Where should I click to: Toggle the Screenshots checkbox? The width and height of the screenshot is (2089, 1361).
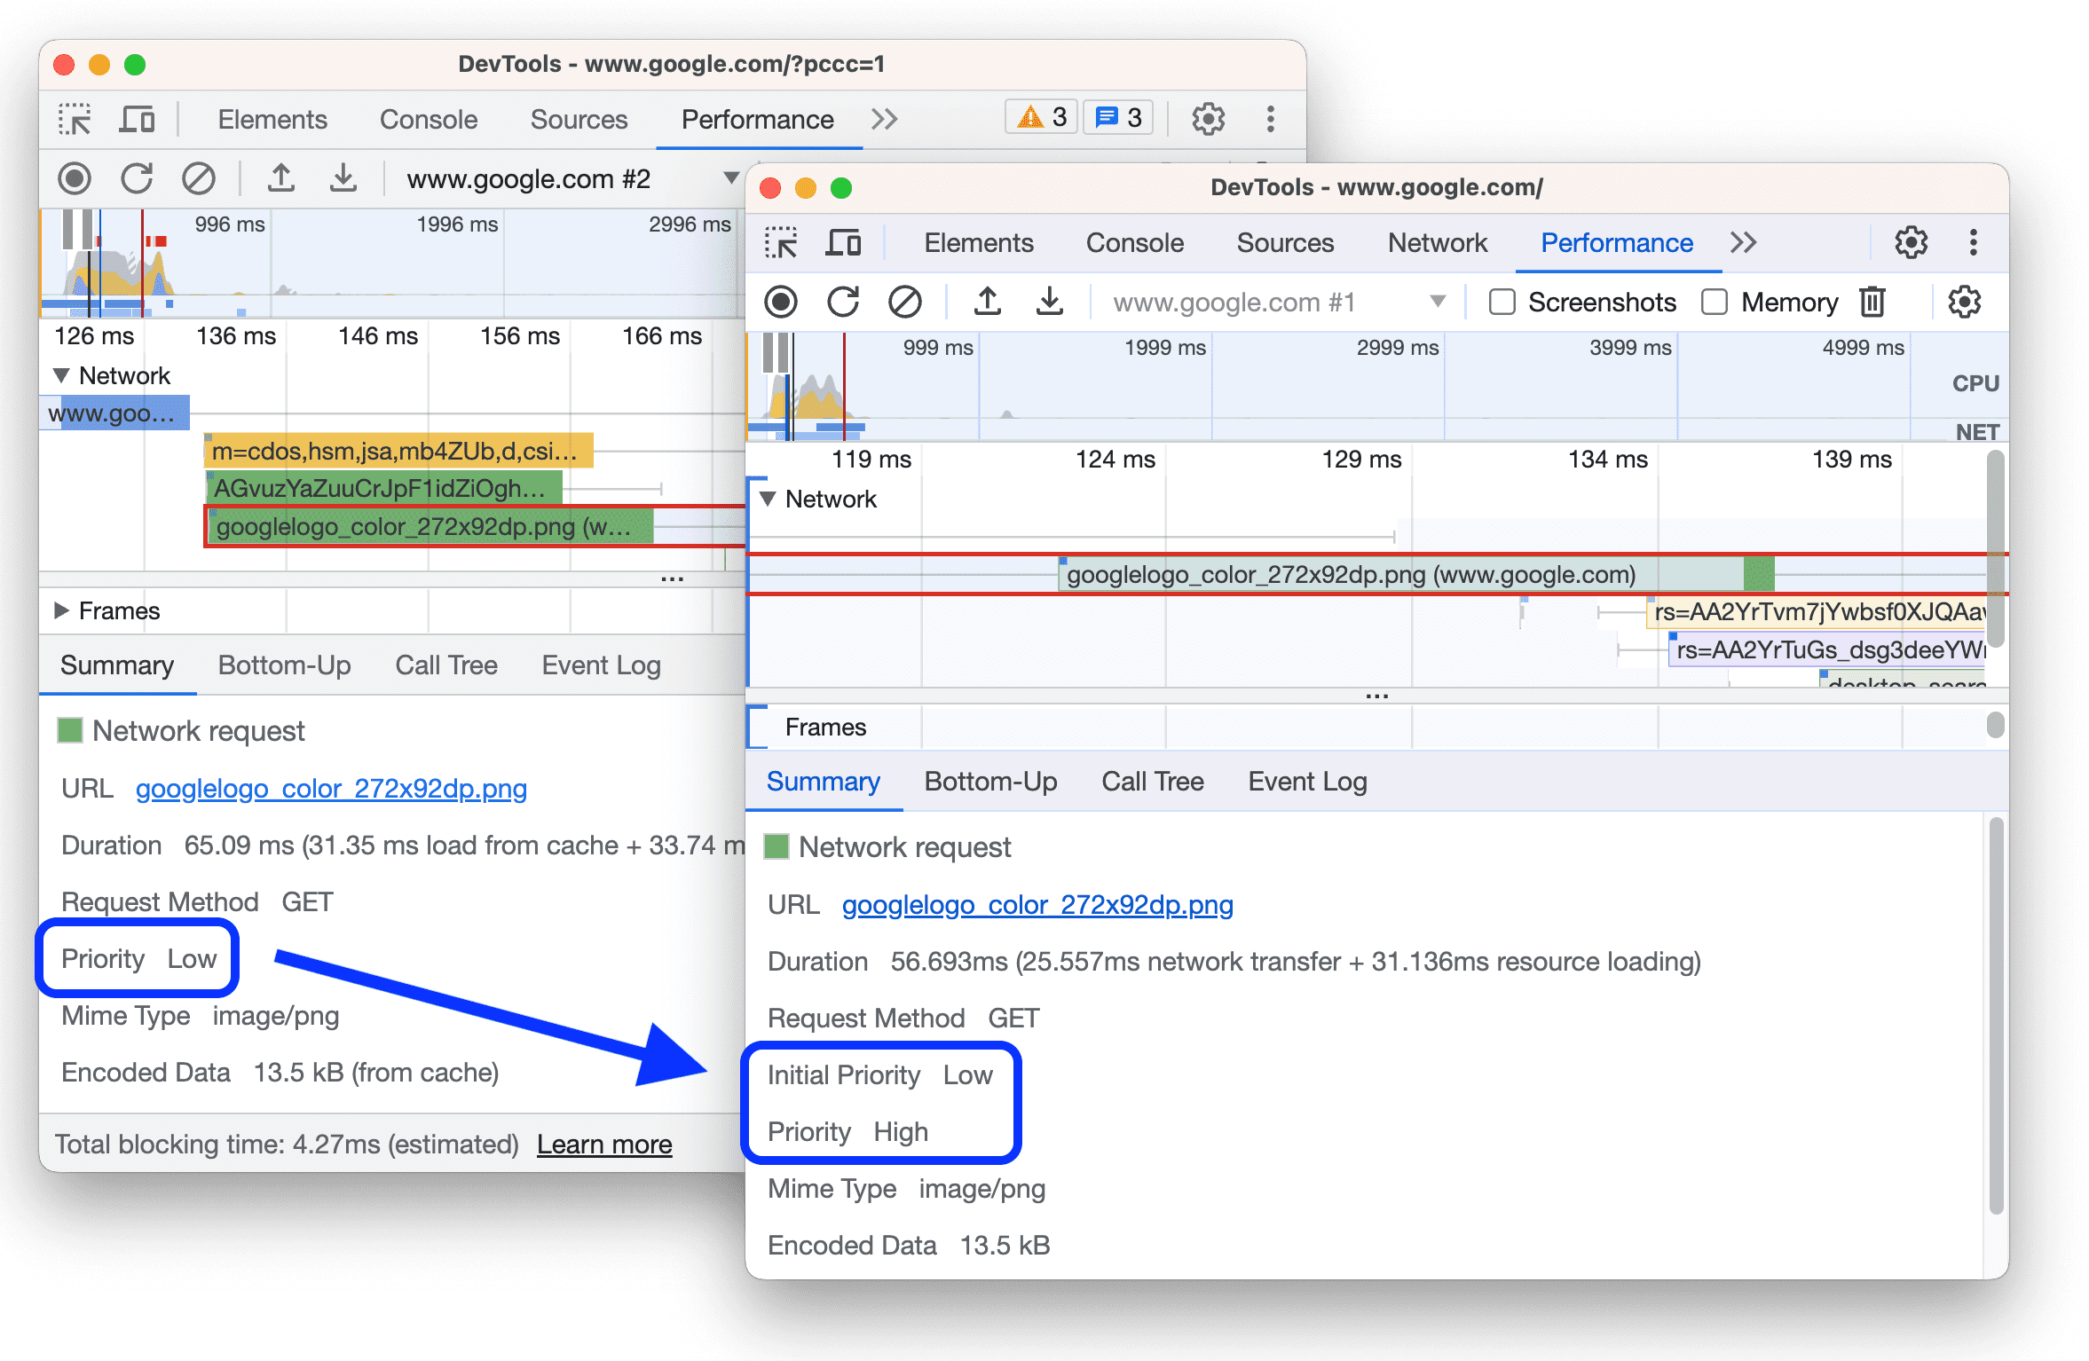pos(1500,302)
